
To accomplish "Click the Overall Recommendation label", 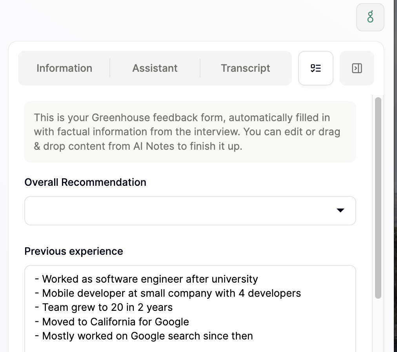I will 85,182.
